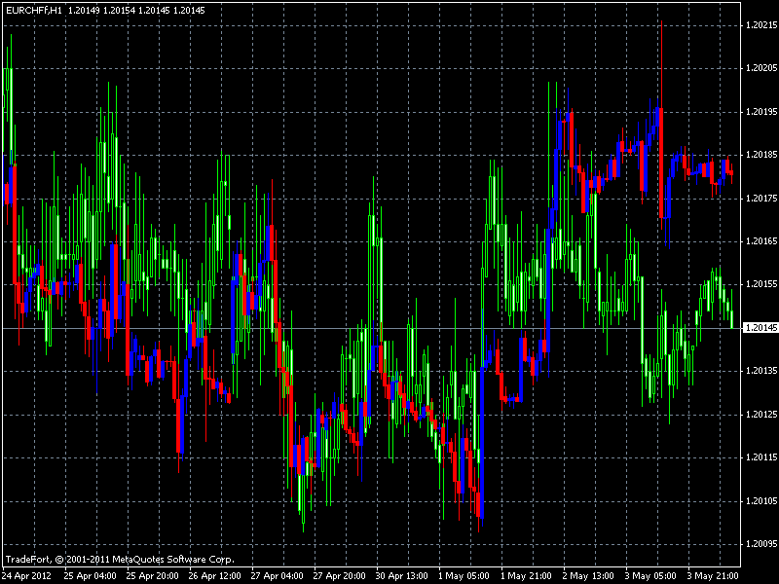Image resolution: width=779 pixels, height=584 pixels.
Task: Click the 24 Apr 2012 date label
Action: point(26,576)
